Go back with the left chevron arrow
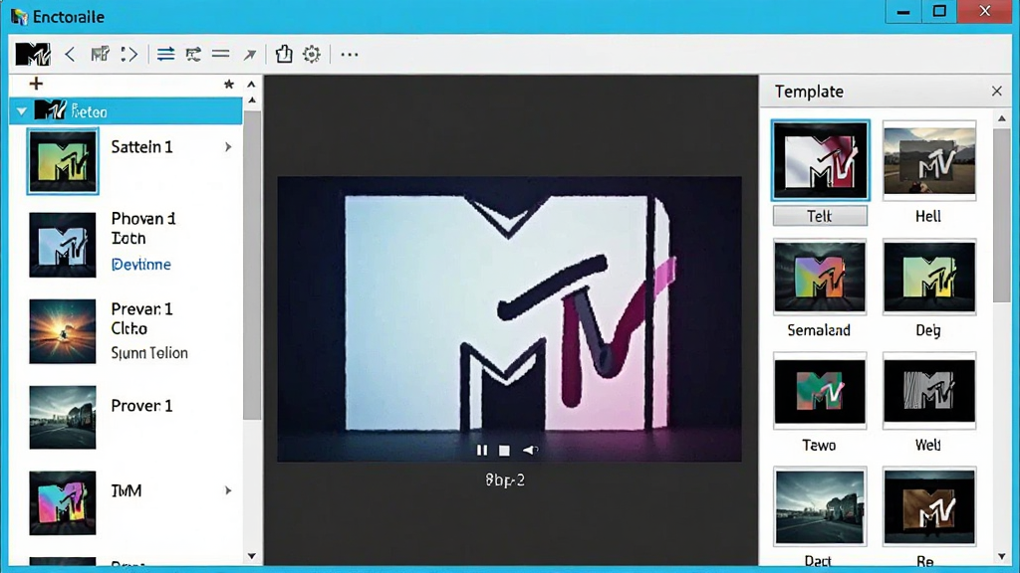The height and width of the screenshot is (573, 1020). coord(71,54)
